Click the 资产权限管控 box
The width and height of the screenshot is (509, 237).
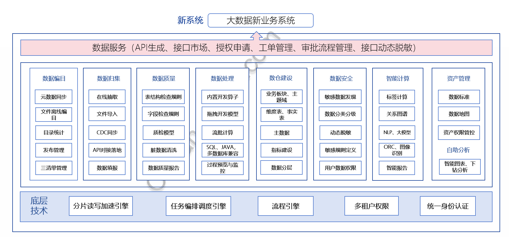pos(459,133)
